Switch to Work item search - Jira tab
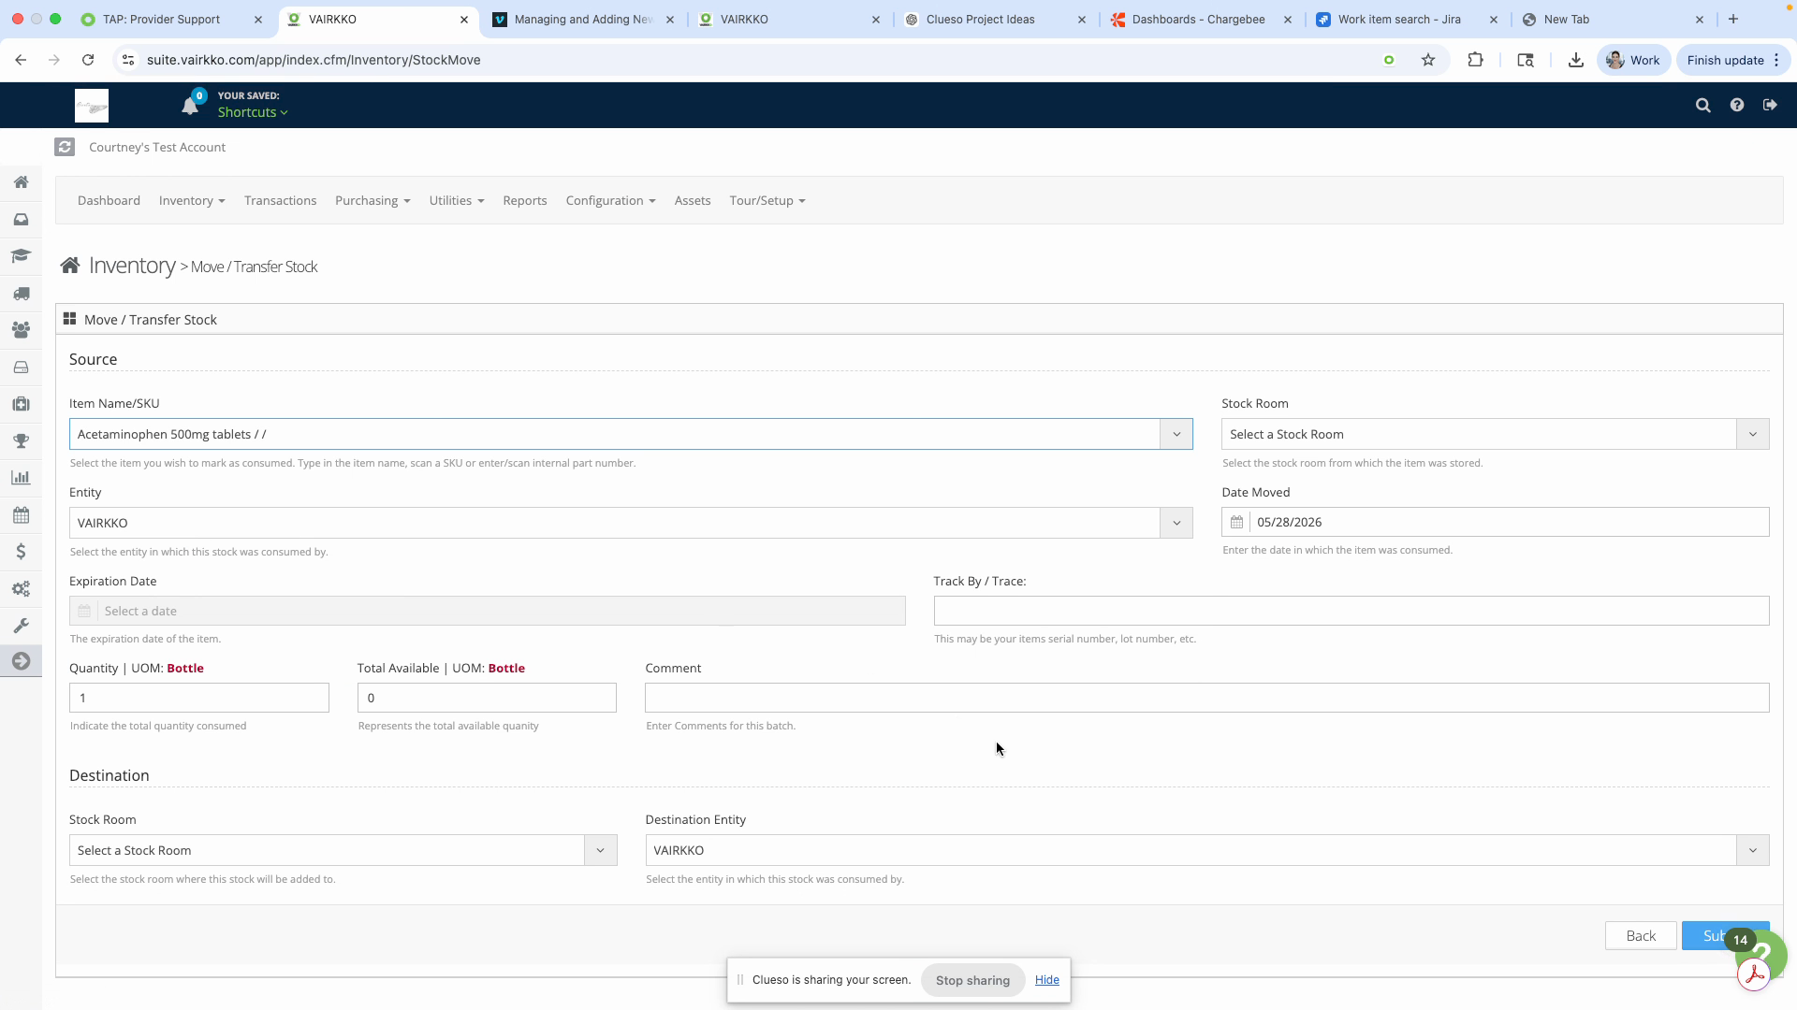This screenshot has width=1797, height=1010. click(1404, 19)
